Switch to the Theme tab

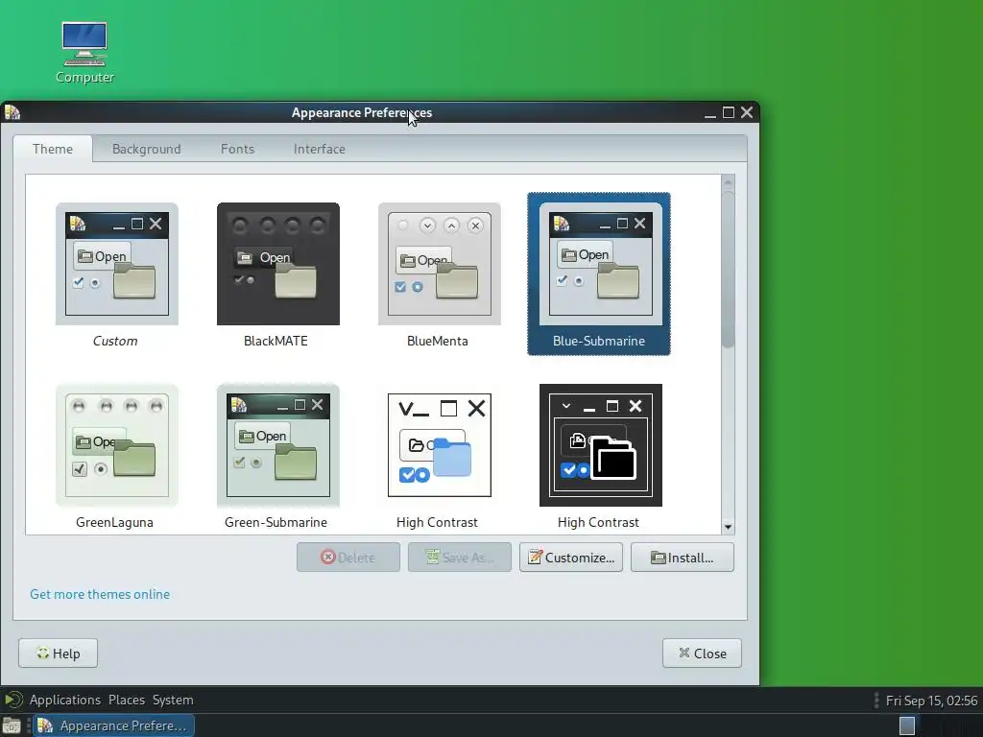pos(53,149)
